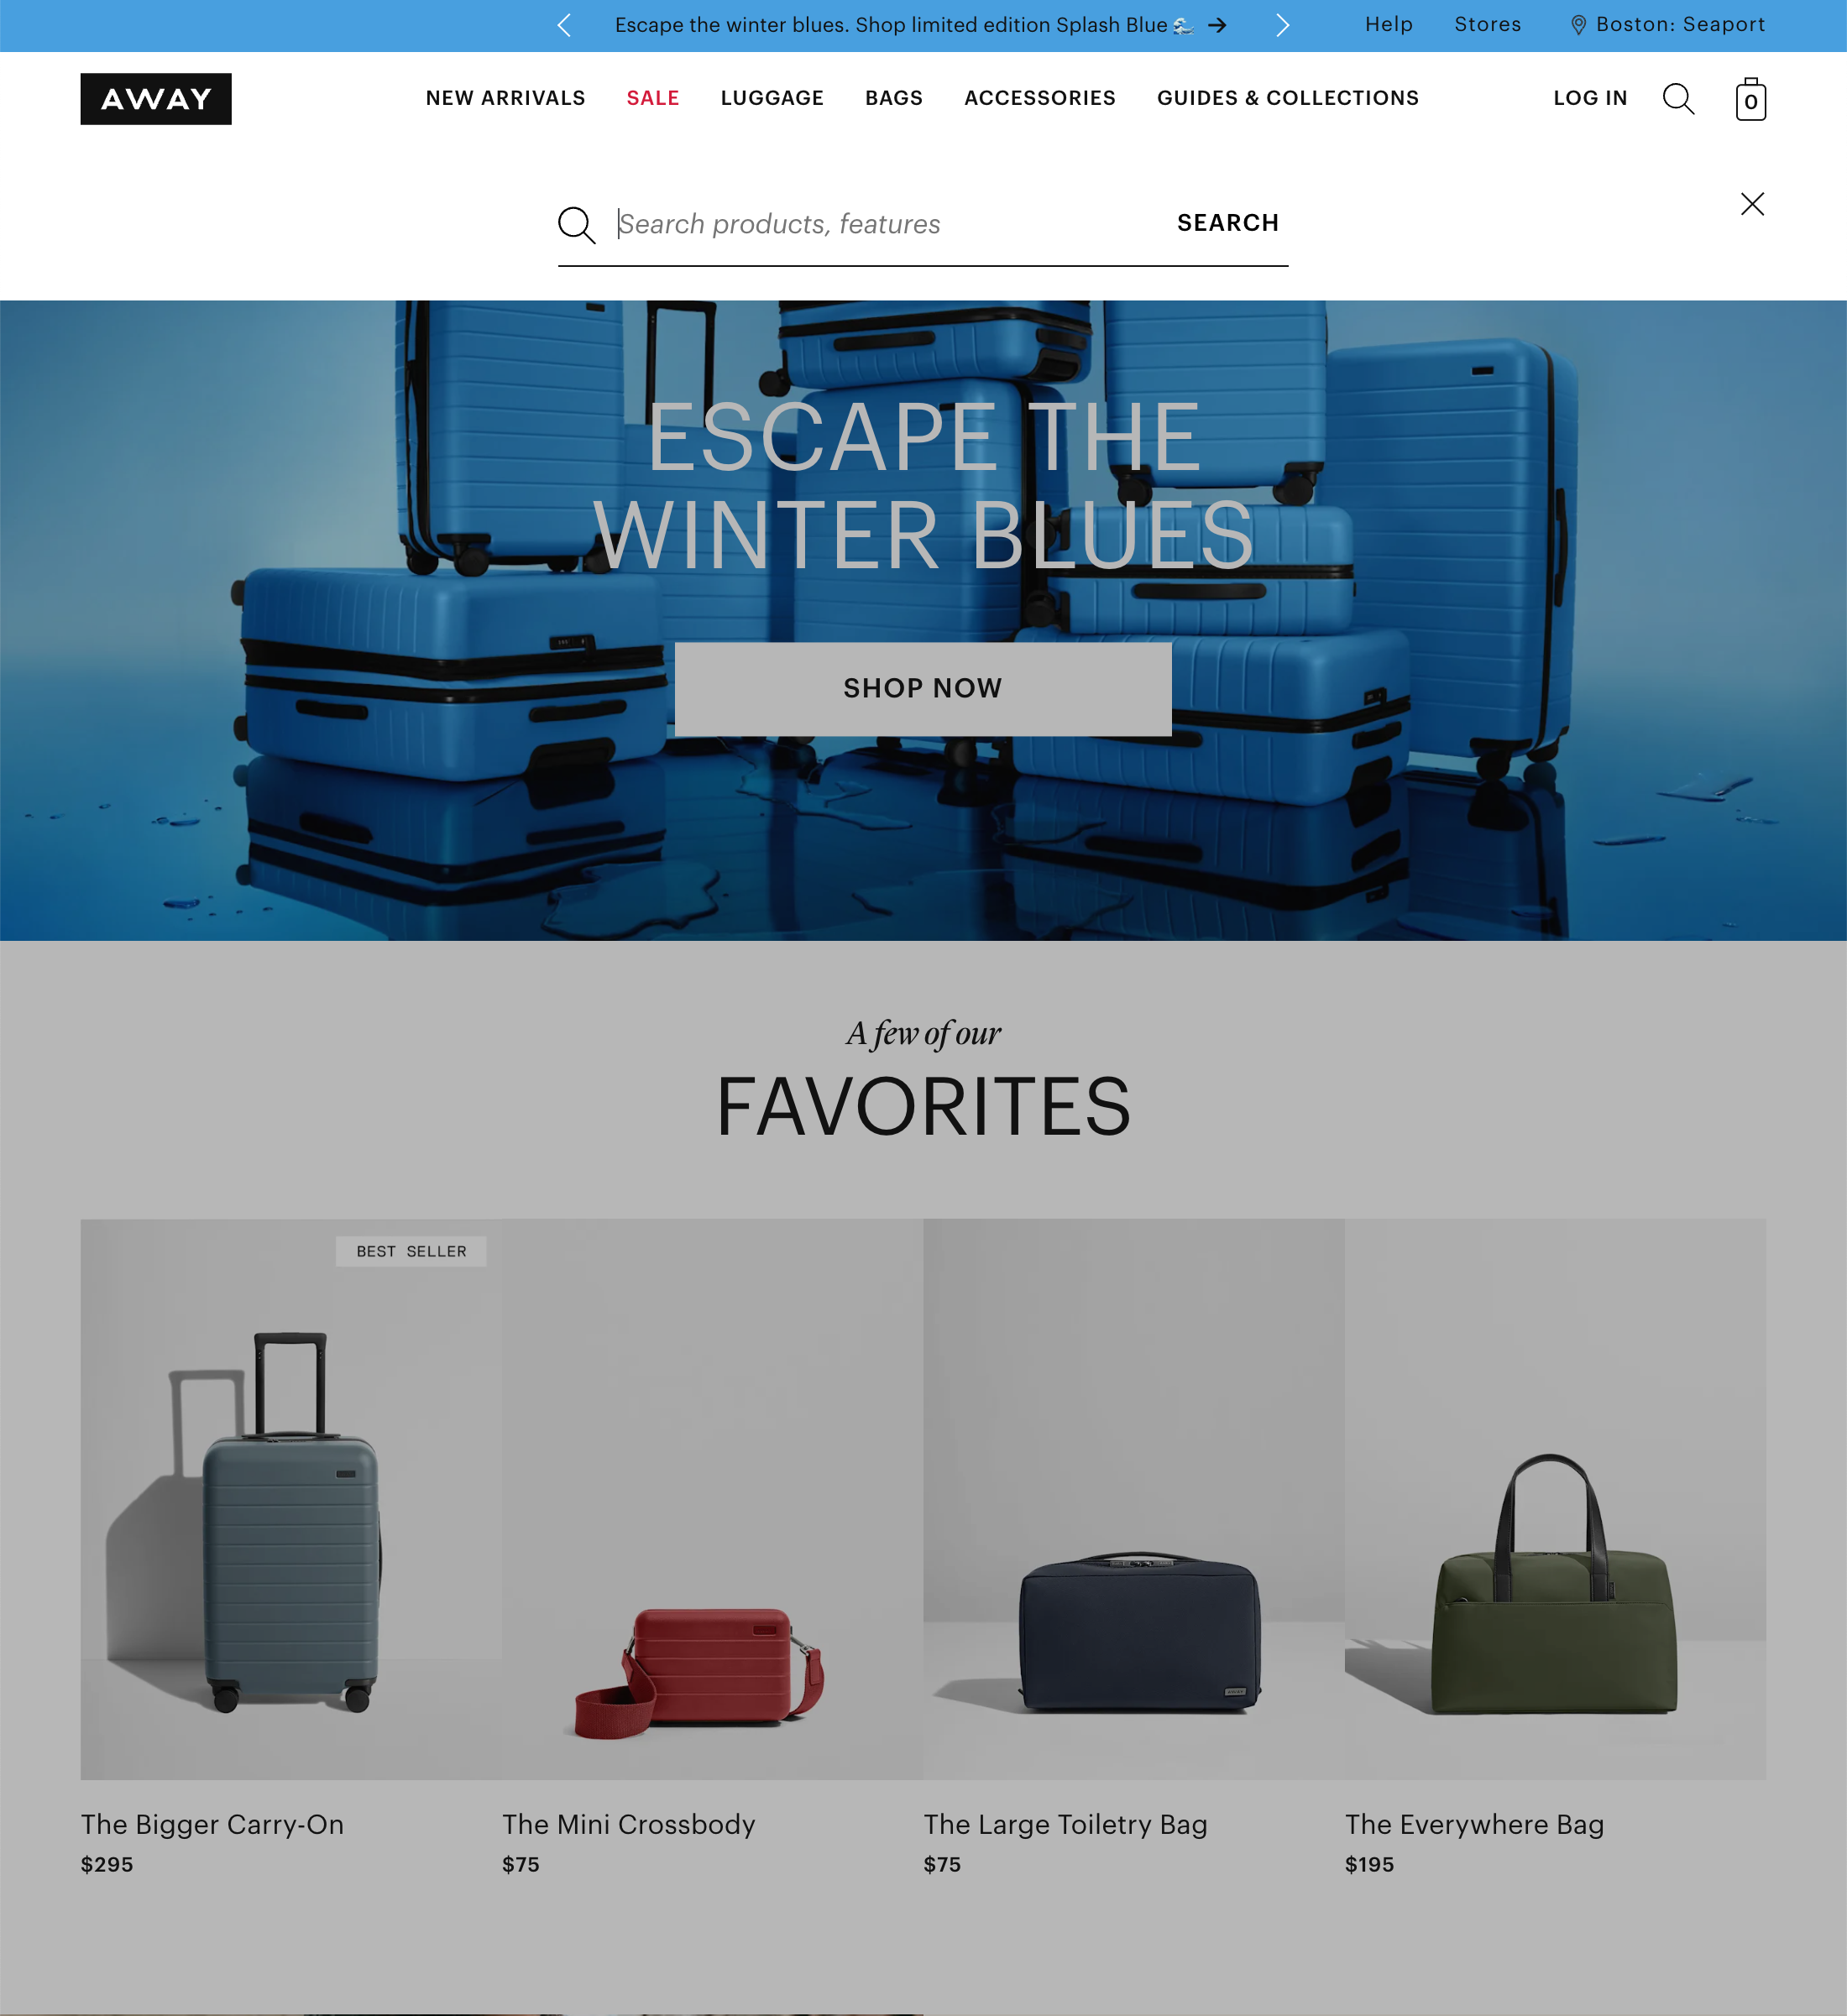Viewport: 1847px width, 2016px height.
Task: Click the SHOP NOW button
Action: (923, 689)
